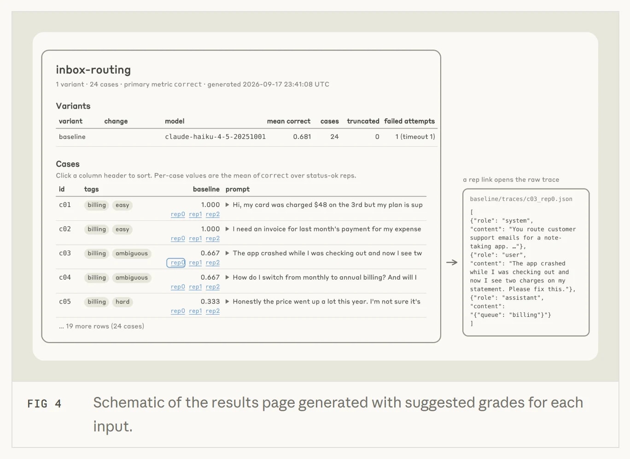Open rep2 trace for case c04
Screen dimensions: 630x459
212,287
